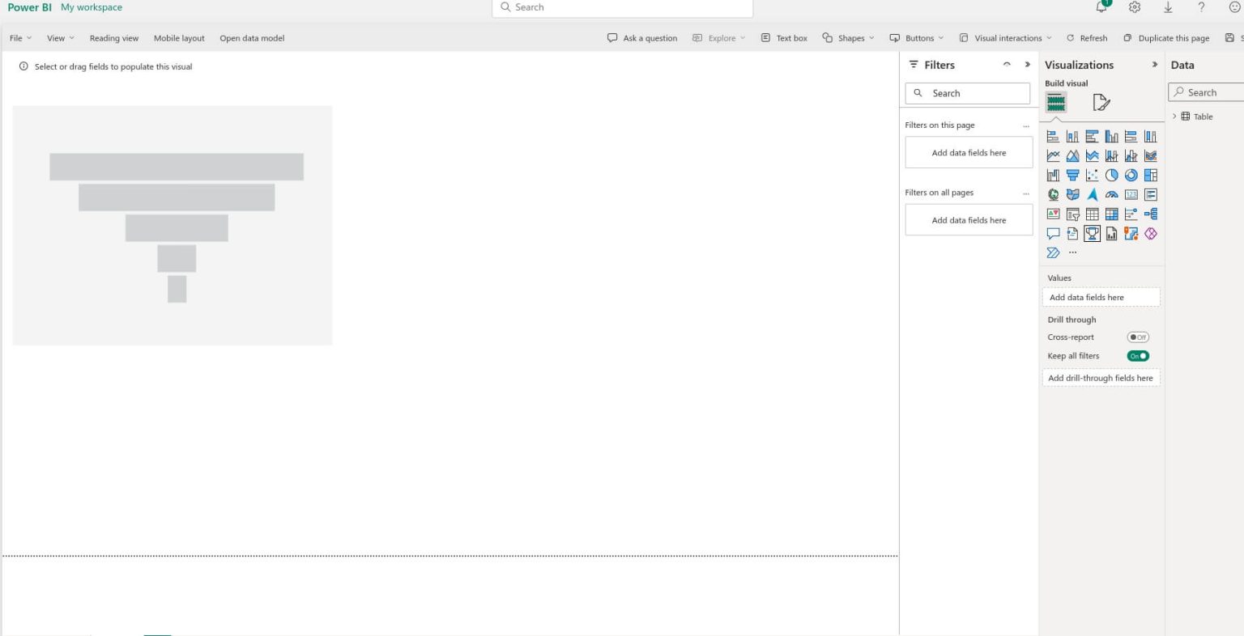Expand the Table in the Data pane
1244x636 pixels.
click(x=1174, y=116)
